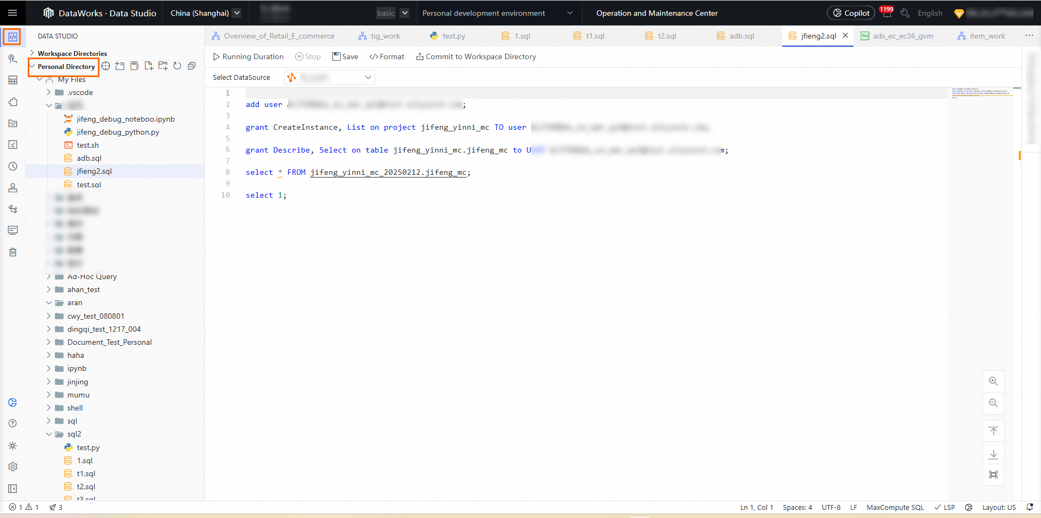1041x518 pixels.
Task: Refresh the Personal Directory tree
Action: coord(177,66)
